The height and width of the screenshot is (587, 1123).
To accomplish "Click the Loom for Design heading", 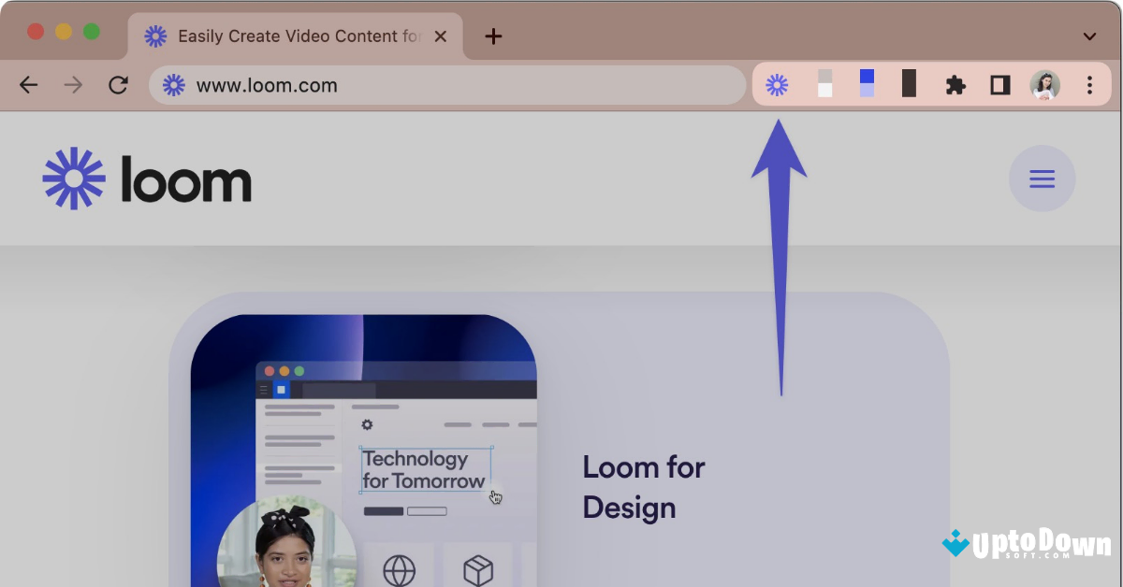I will [643, 487].
